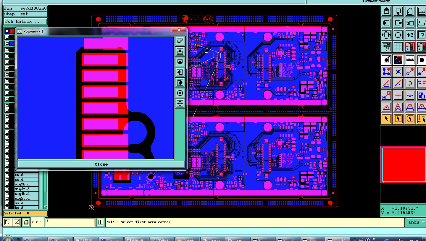426x241 pixels.
Task: Click the home view icon
Action: [x=410, y=12]
